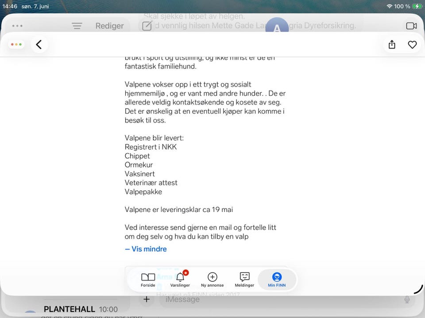The width and height of the screenshot is (425, 318).
Task: Grab the window resize corner handle
Action: [x=418, y=289]
